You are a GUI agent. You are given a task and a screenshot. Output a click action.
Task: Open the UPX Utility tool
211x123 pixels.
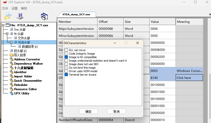click(x=22, y=93)
